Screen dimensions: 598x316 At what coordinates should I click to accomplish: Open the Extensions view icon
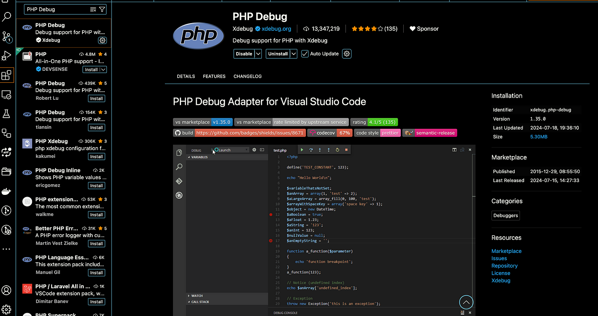[x=6, y=75]
